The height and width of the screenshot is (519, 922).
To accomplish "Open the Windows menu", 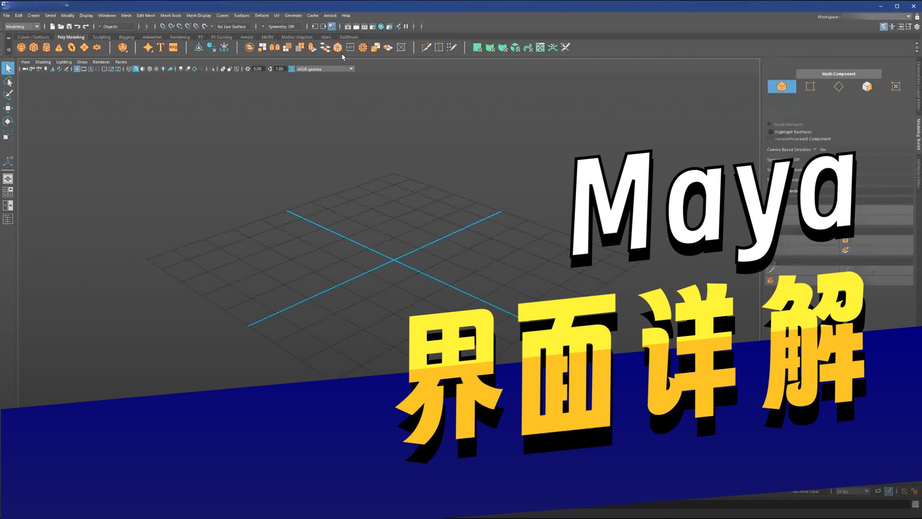I will click(x=107, y=15).
